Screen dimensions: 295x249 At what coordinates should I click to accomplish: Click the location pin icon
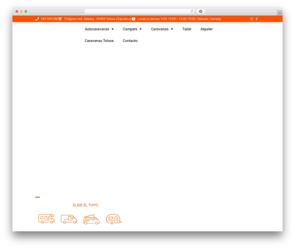(x=60, y=19)
